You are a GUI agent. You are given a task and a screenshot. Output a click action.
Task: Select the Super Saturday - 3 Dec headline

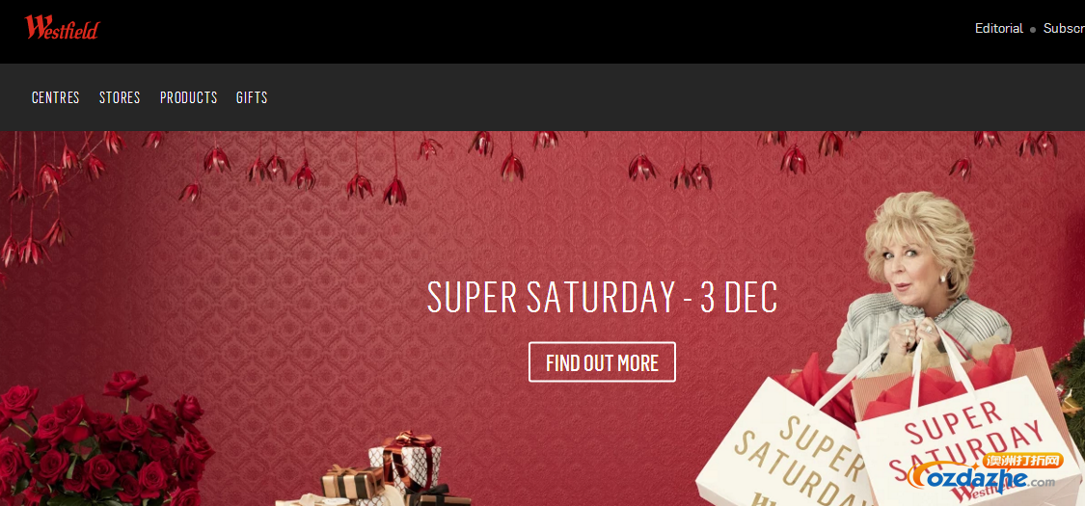coord(602,297)
